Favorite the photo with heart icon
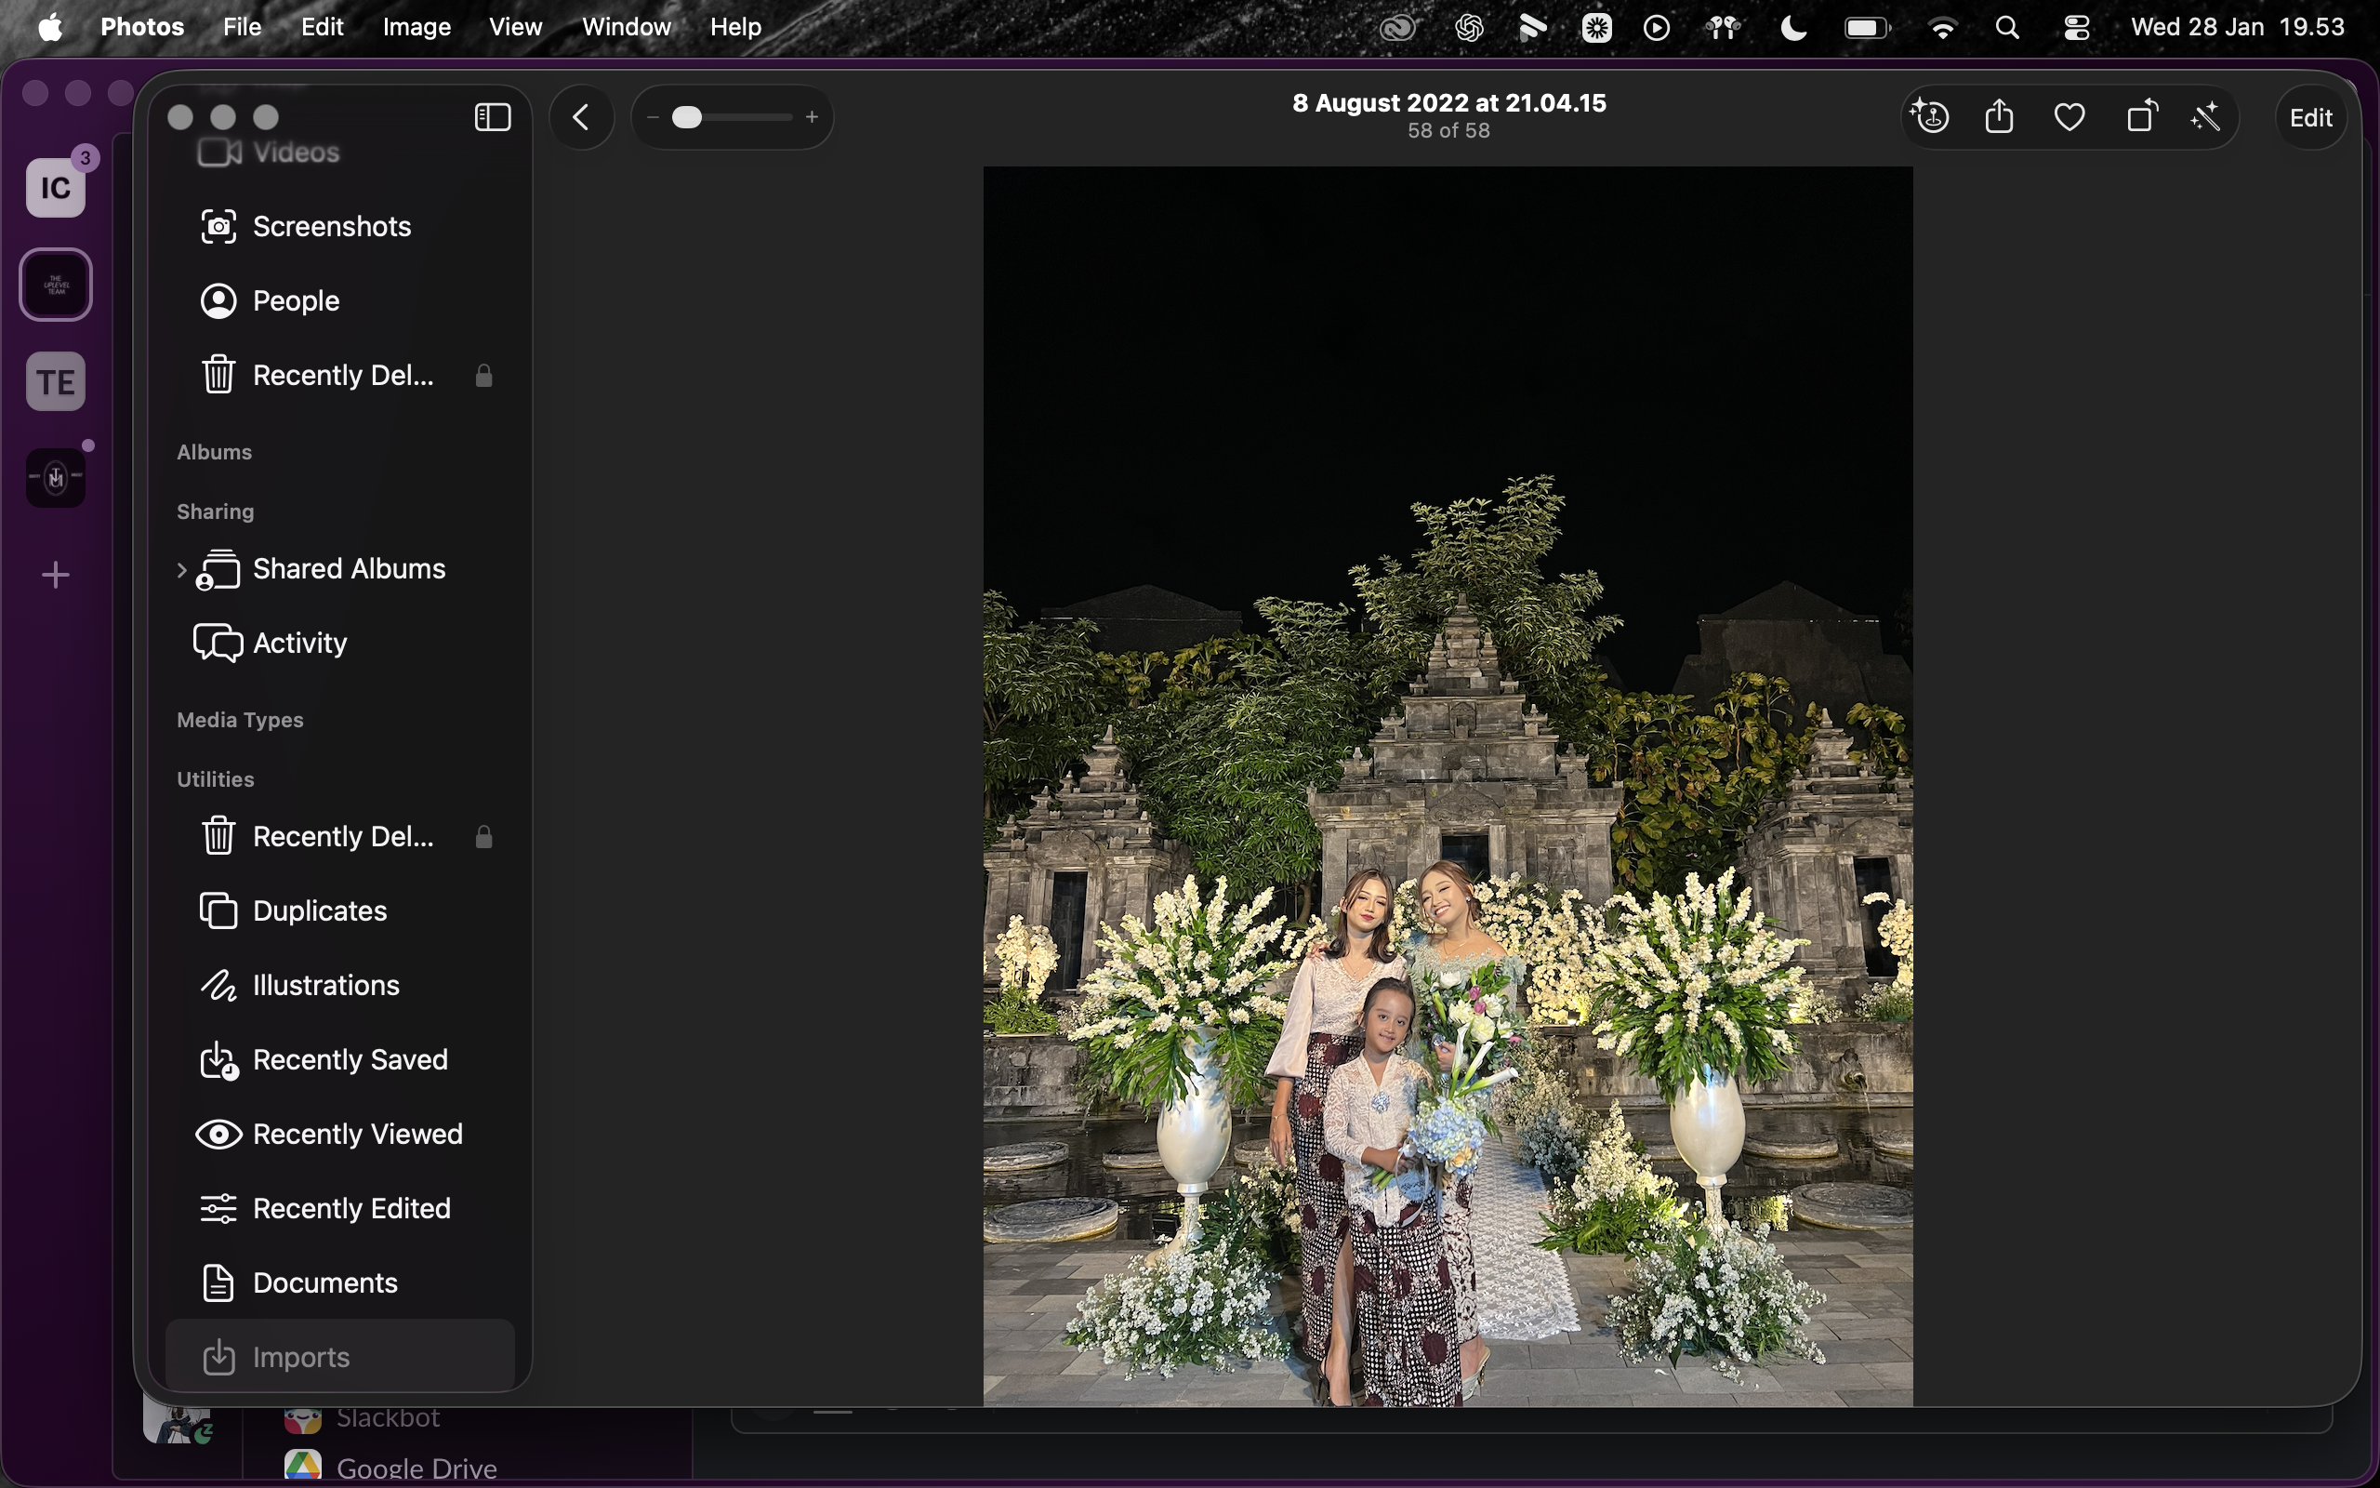The width and height of the screenshot is (2380, 1488). click(2069, 117)
